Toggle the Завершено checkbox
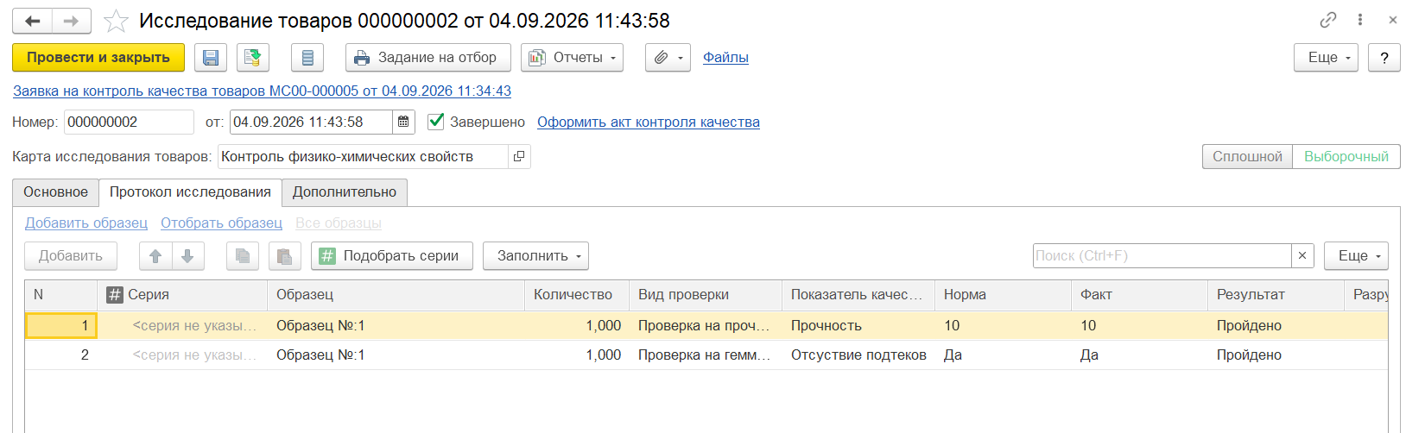Screen dimensions: 1406x433 436,122
